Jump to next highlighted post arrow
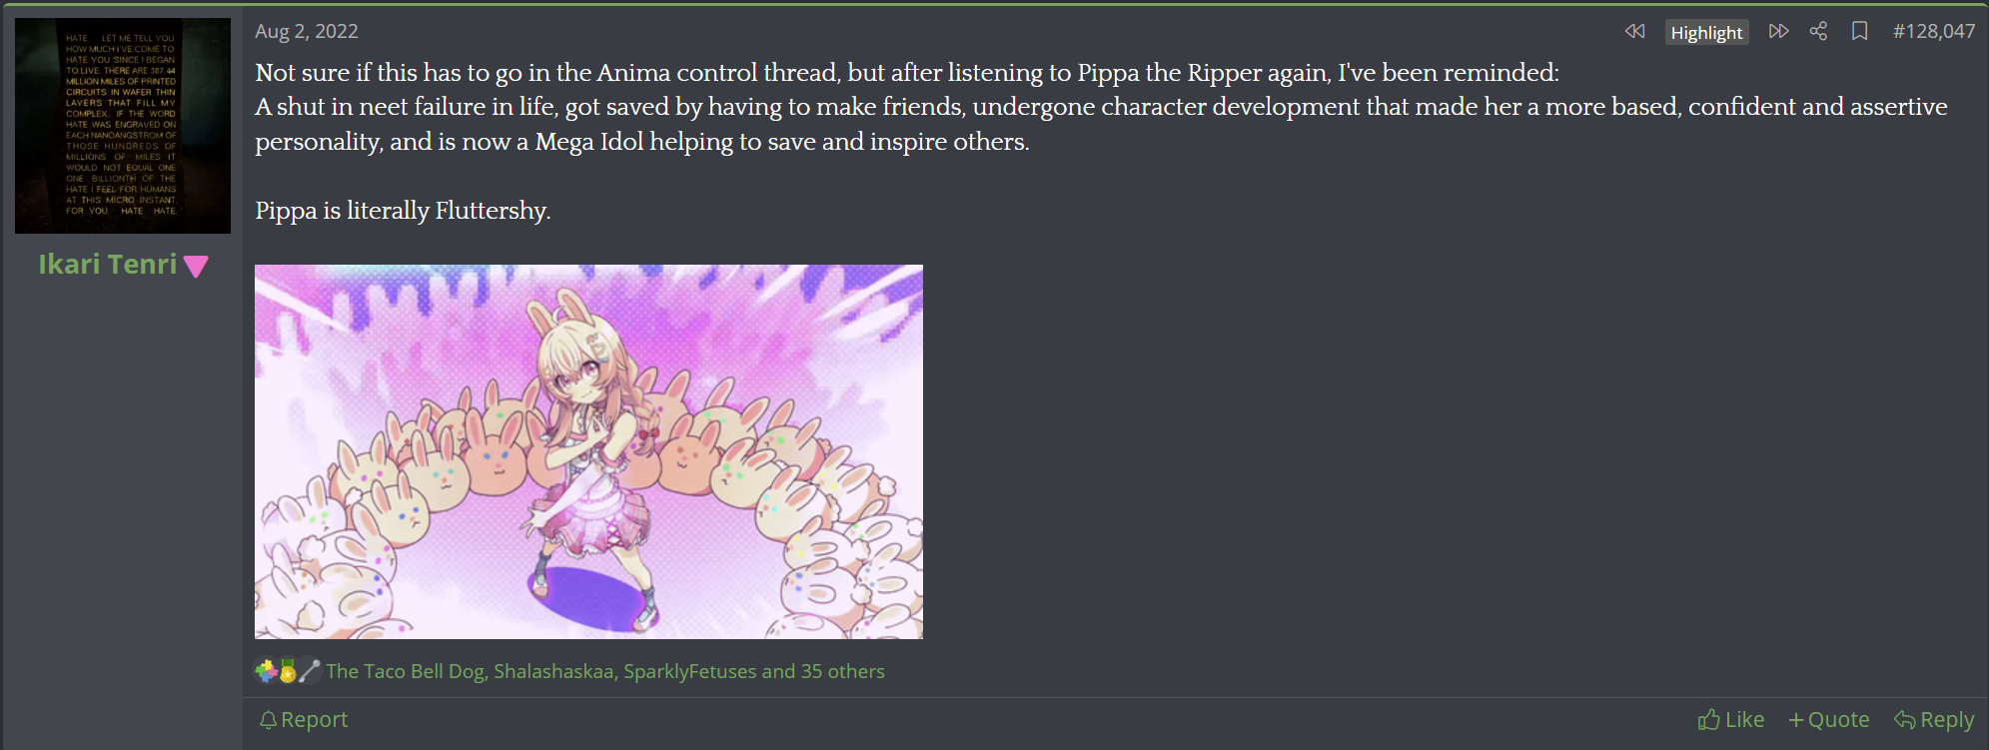Viewport: 1989px width, 750px height. coord(1778,32)
